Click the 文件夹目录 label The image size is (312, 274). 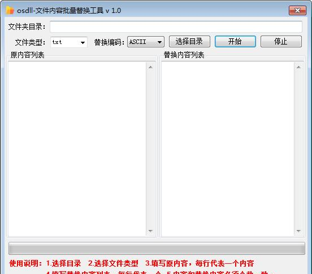[x=27, y=26]
